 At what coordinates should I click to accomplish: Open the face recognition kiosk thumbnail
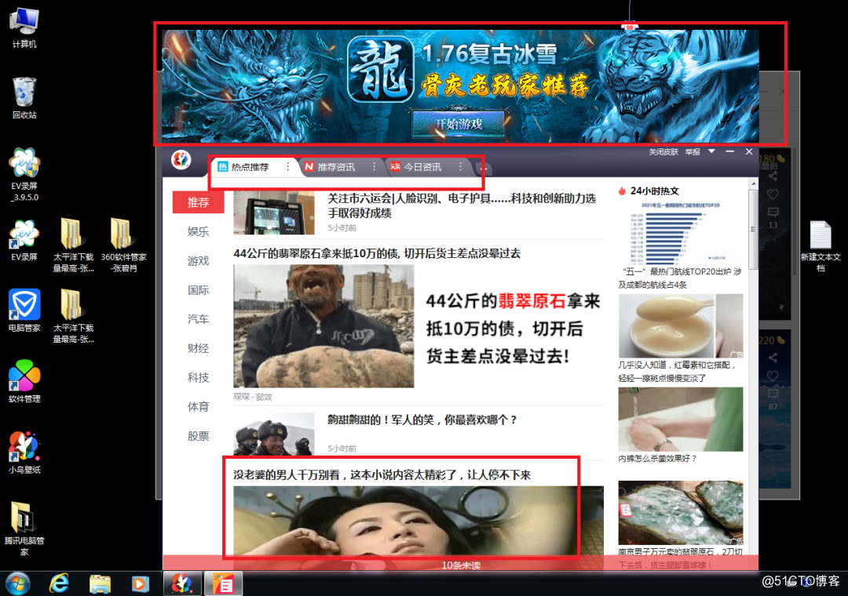(274, 213)
